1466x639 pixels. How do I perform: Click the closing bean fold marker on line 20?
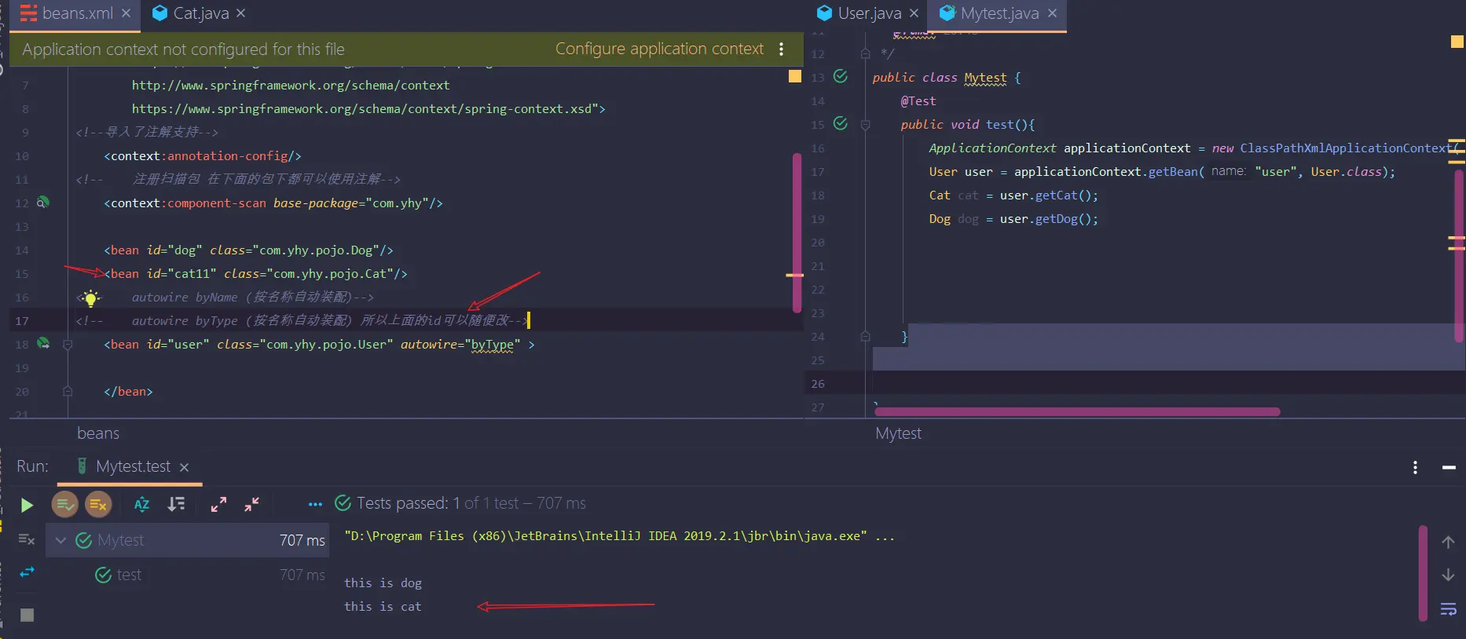pos(68,391)
